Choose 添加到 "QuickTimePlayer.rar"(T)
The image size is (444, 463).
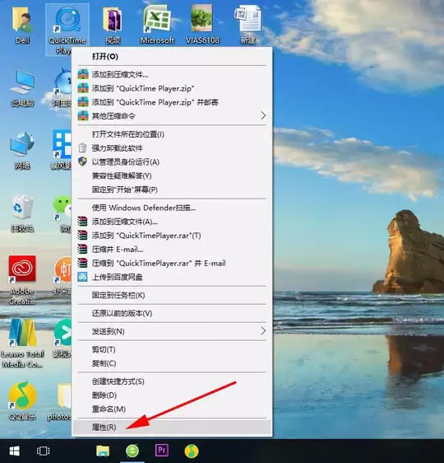click(x=172, y=236)
